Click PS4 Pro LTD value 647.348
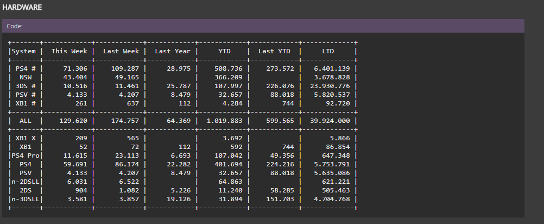The height and width of the screenshot is (224, 544). pos(336,155)
